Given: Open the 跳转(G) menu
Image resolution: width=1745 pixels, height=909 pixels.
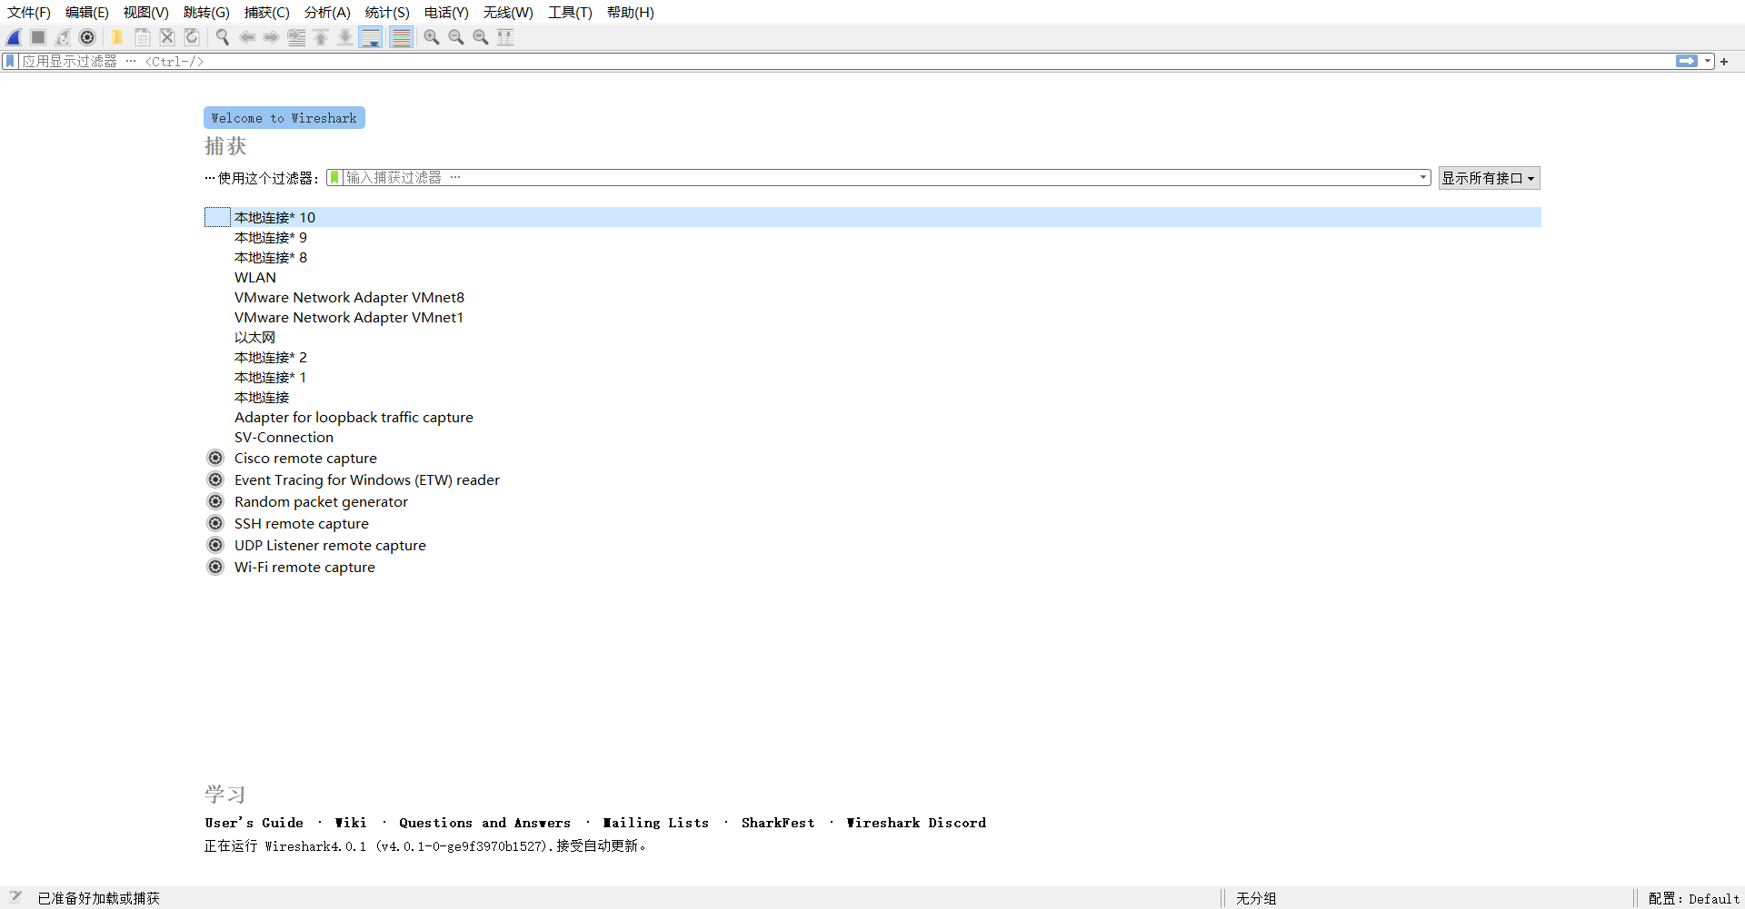Looking at the screenshot, I should 206,13.
